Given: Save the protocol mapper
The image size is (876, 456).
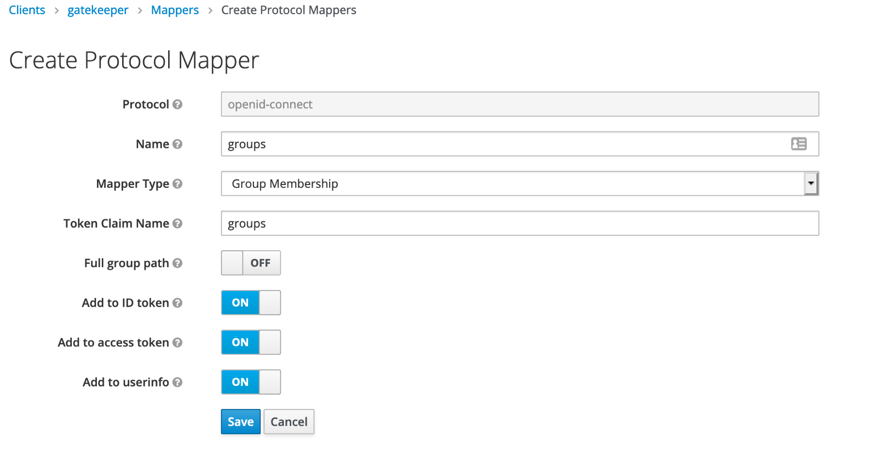Looking at the screenshot, I should tap(240, 422).
